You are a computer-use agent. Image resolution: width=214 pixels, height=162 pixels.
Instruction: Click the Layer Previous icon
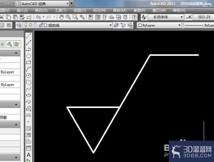(123, 25)
